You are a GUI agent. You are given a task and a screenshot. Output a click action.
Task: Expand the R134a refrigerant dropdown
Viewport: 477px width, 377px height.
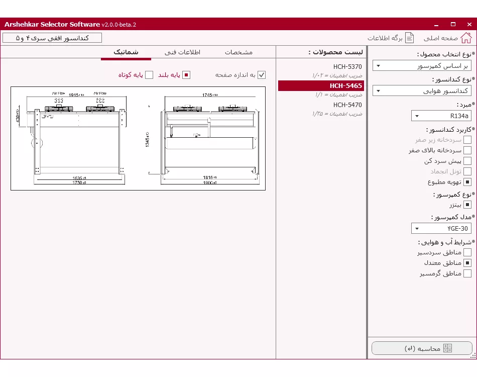click(x=441, y=116)
